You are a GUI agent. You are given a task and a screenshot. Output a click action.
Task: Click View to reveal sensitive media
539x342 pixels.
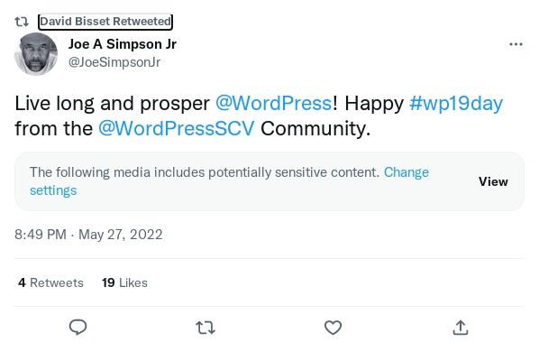(493, 181)
